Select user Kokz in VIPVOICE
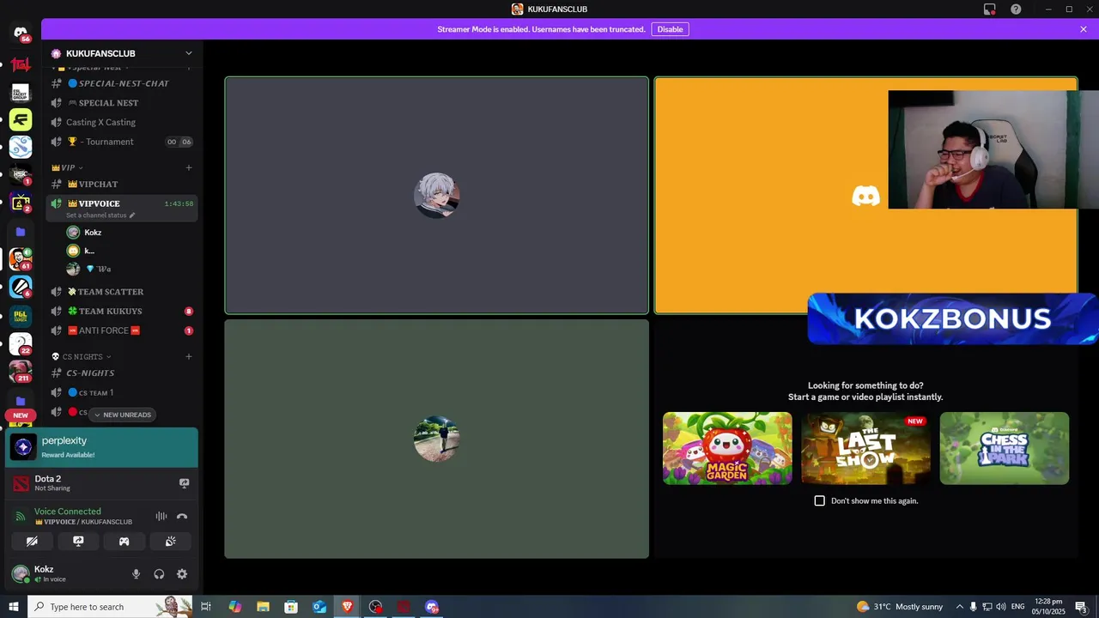The image size is (1099, 618). [x=129, y=232]
